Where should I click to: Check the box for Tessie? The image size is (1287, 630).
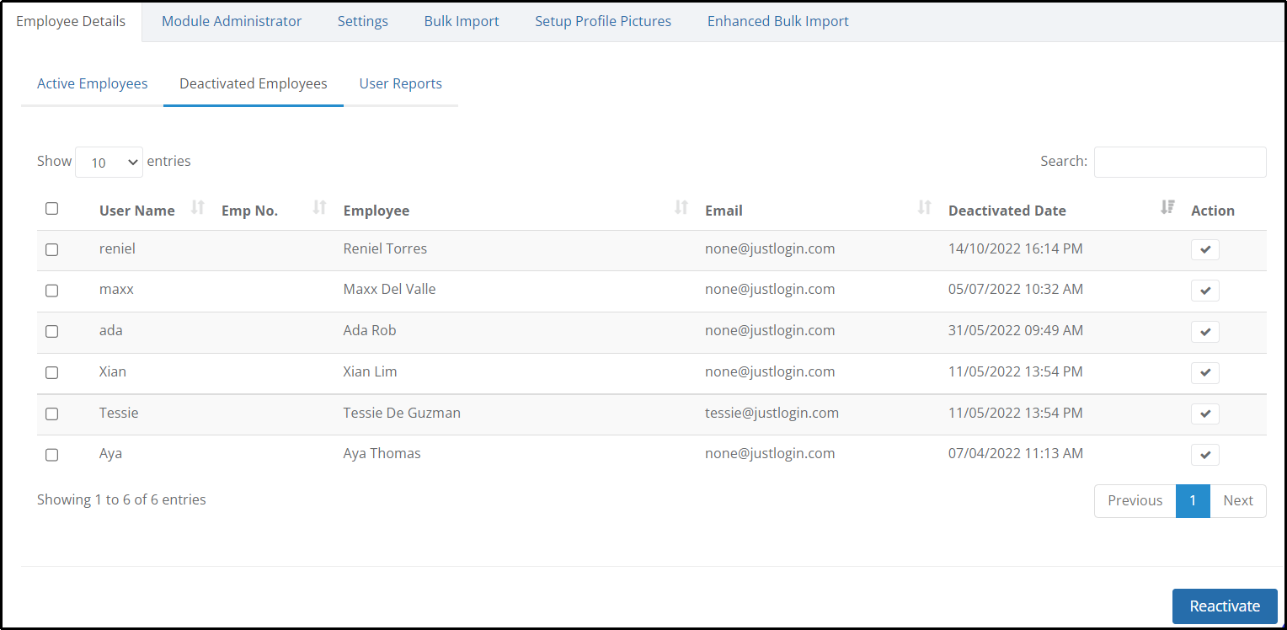51,414
